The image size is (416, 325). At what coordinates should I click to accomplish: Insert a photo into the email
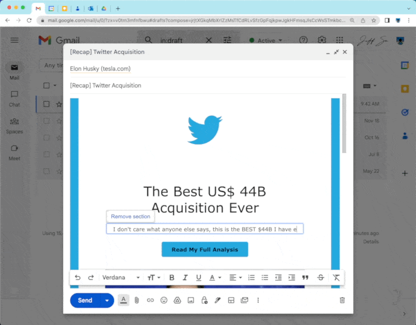point(191,300)
